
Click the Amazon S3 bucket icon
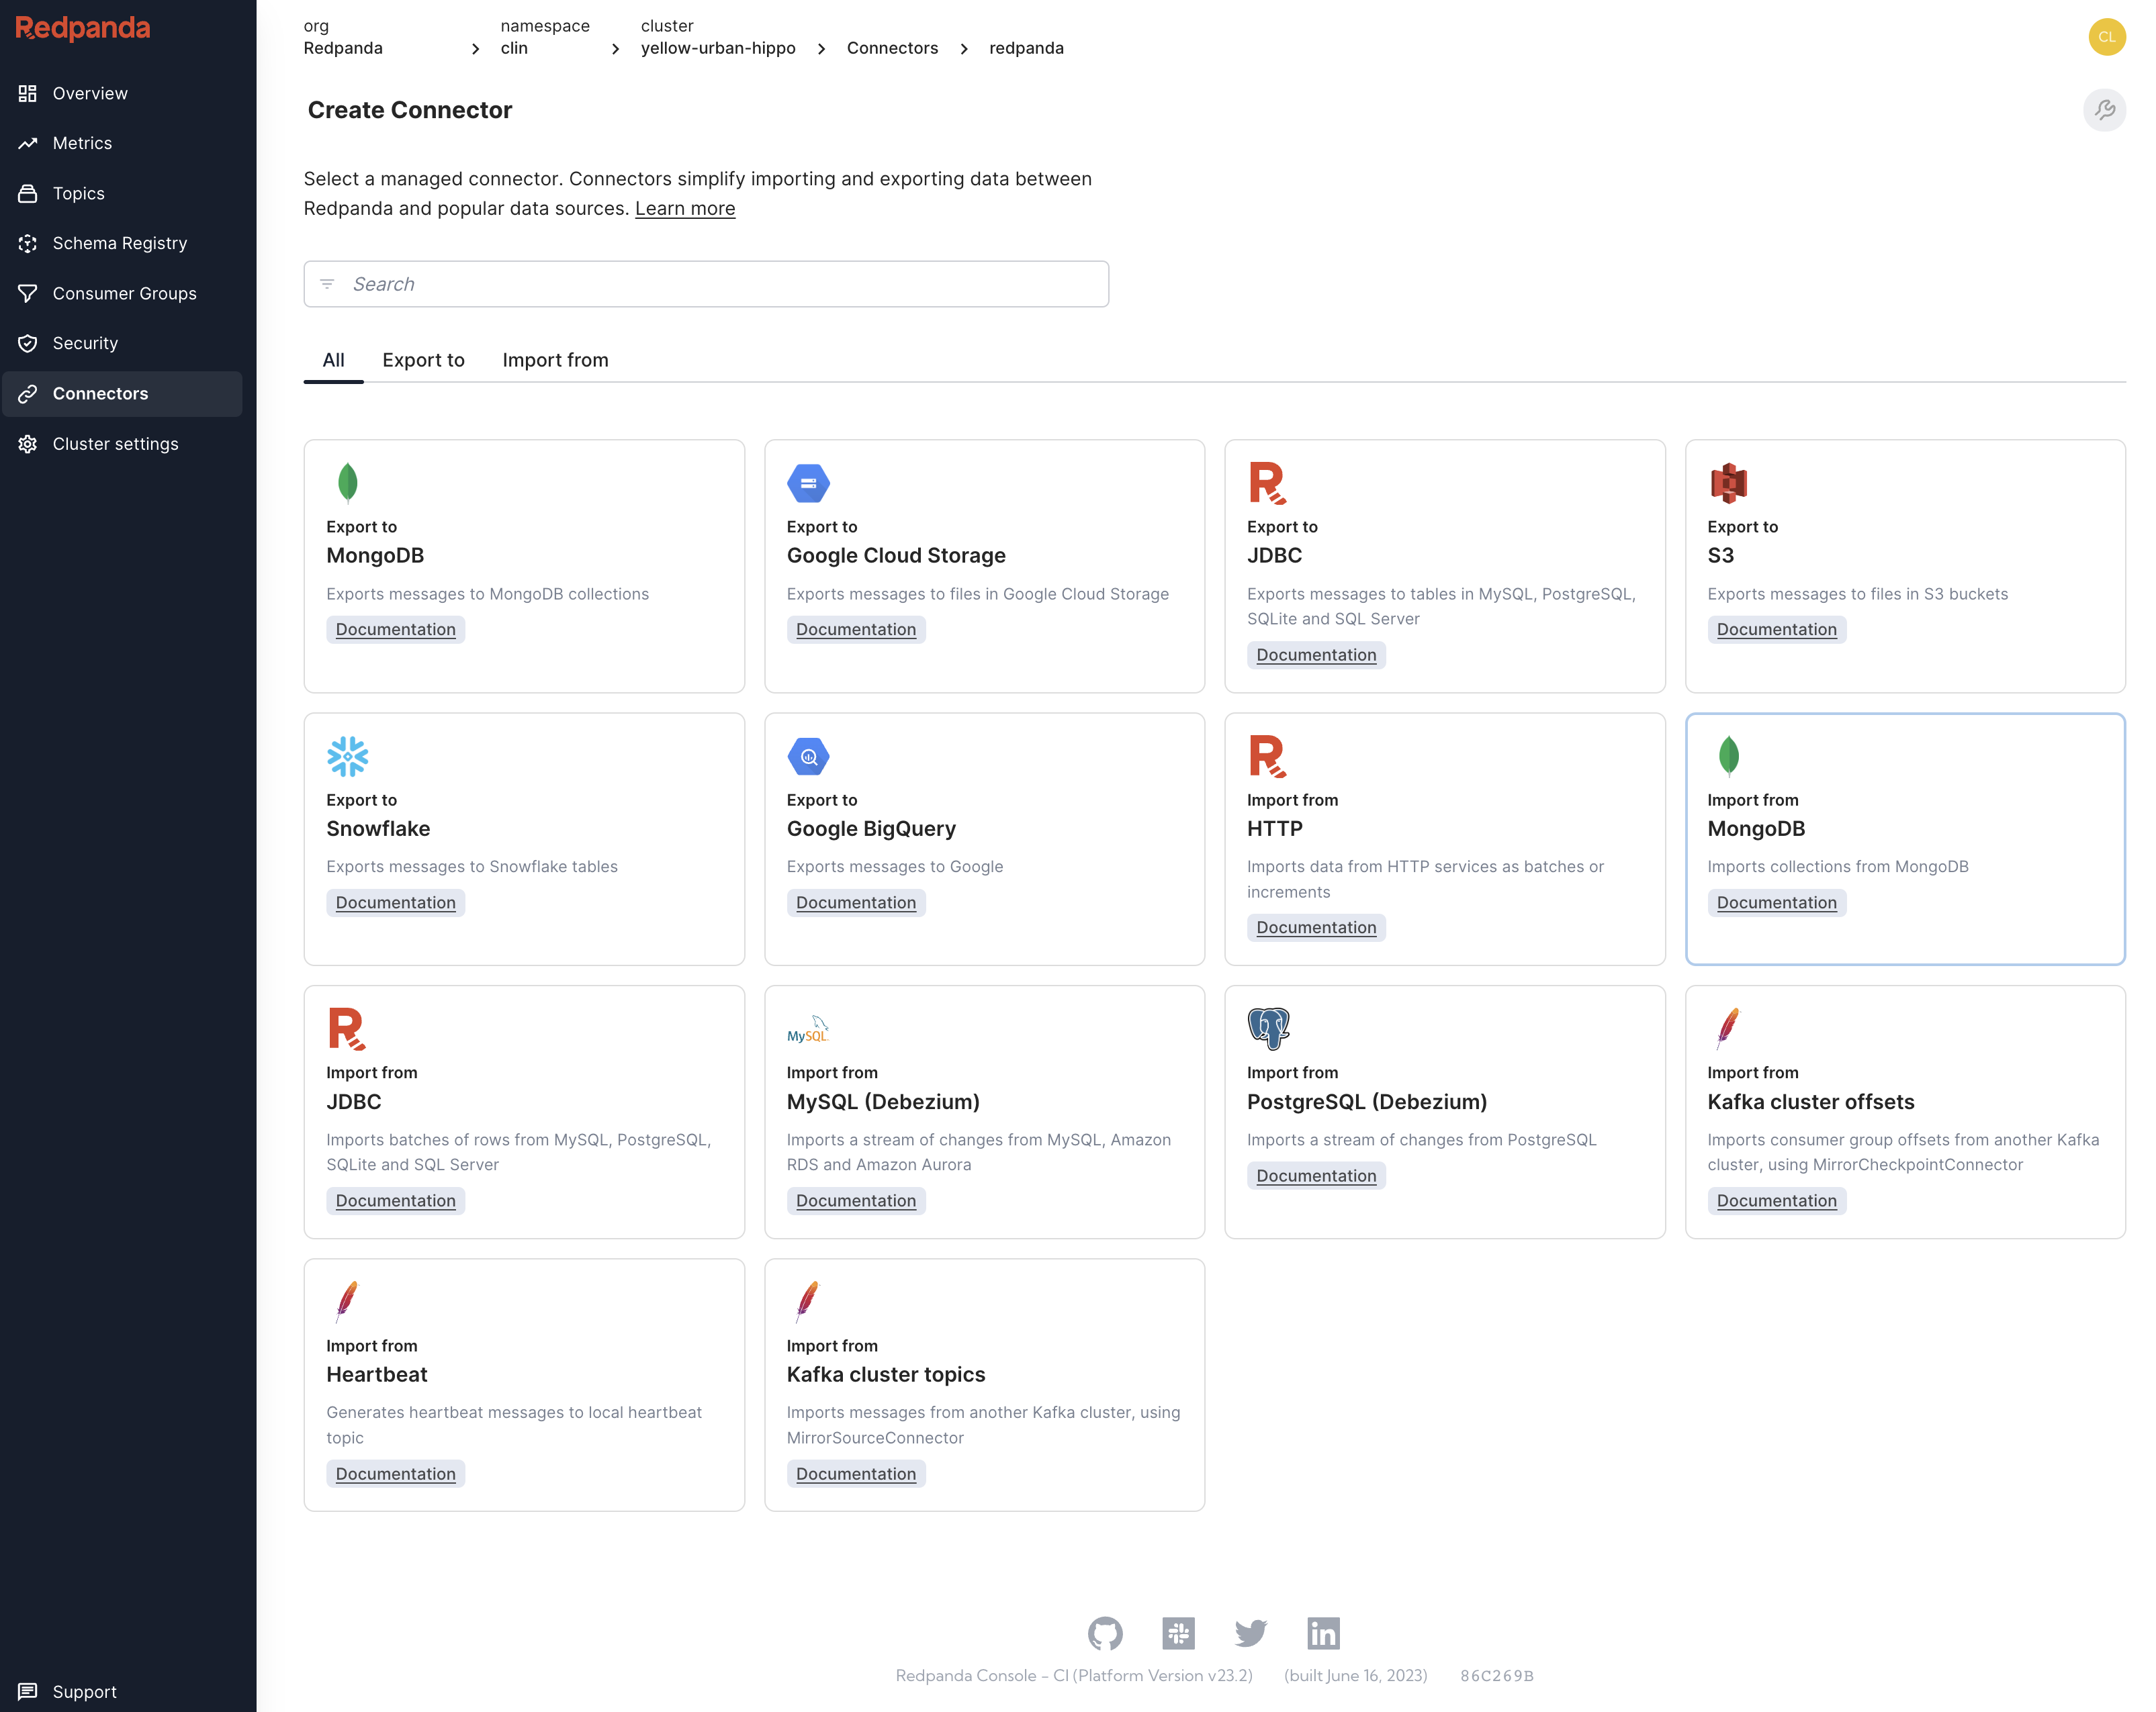1729,483
